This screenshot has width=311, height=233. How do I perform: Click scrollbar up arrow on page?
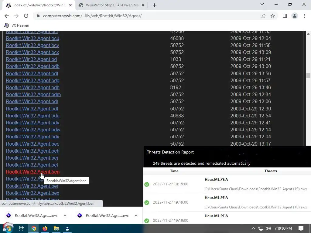[308, 34]
